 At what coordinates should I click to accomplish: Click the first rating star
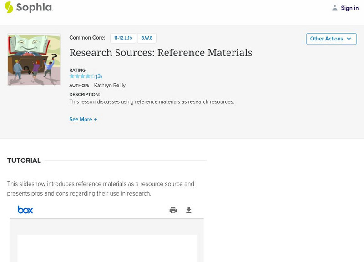[72, 76]
